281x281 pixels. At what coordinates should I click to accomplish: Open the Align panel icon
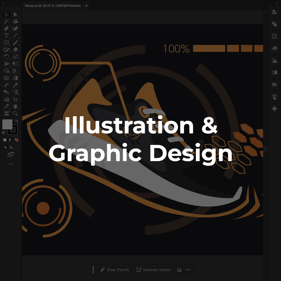click(x=274, y=12)
